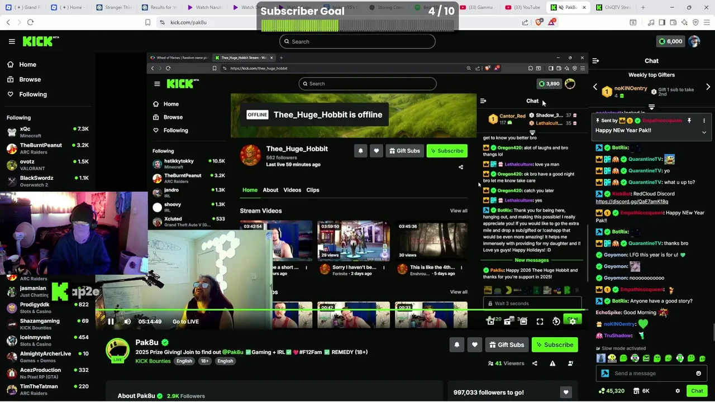This screenshot has width=715, height=402.
Task: Open the 6K chat shop icon
Action: (x=641, y=391)
